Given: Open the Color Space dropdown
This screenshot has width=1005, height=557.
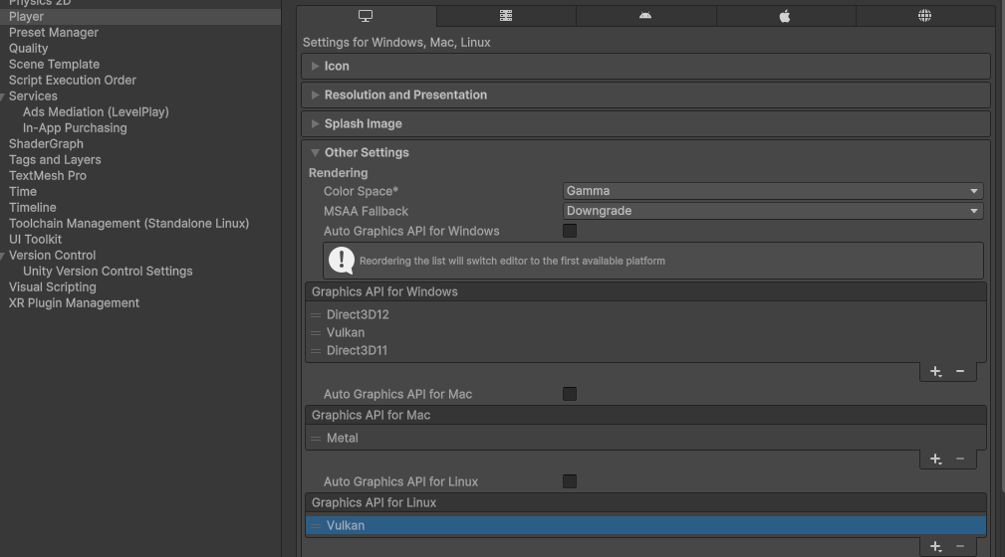Looking at the screenshot, I should 773,191.
